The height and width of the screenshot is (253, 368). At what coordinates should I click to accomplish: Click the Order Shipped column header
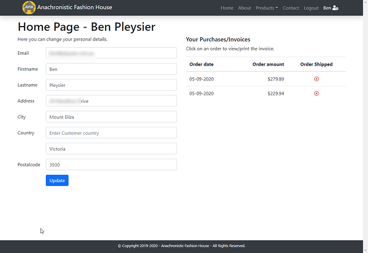[x=316, y=64]
